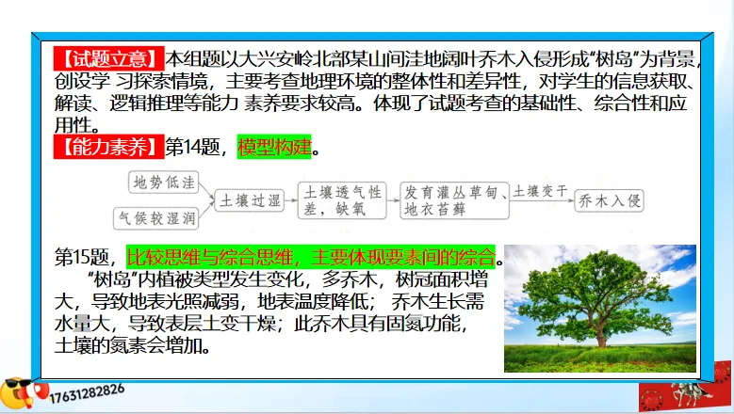The width and height of the screenshot is (734, 414).
Task: Click the red horse logo at bottom right
Action: click(x=684, y=389)
